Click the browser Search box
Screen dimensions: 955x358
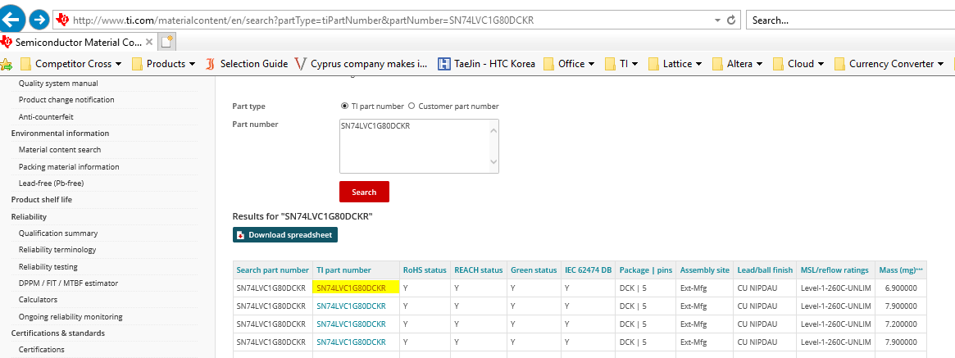[850, 20]
